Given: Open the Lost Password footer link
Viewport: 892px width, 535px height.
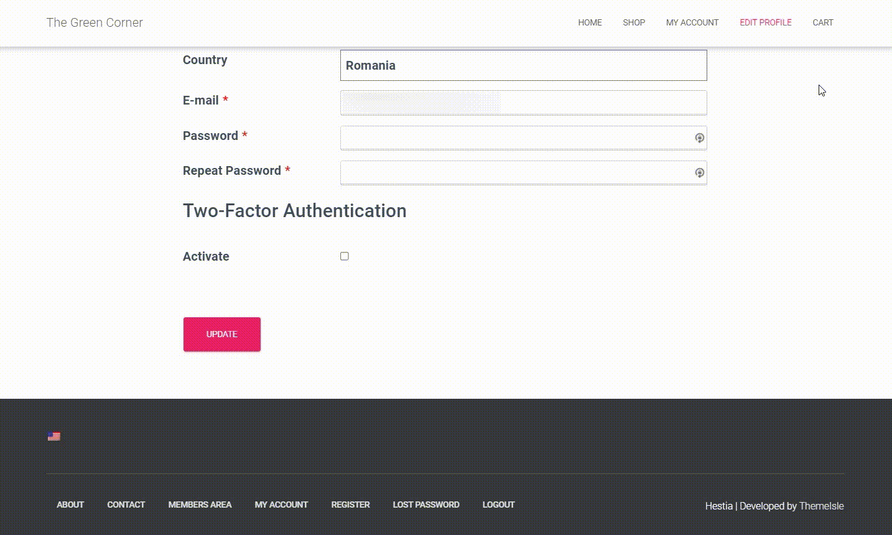Looking at the screenshot, I should pyautogui.click(x=426, y=505).
